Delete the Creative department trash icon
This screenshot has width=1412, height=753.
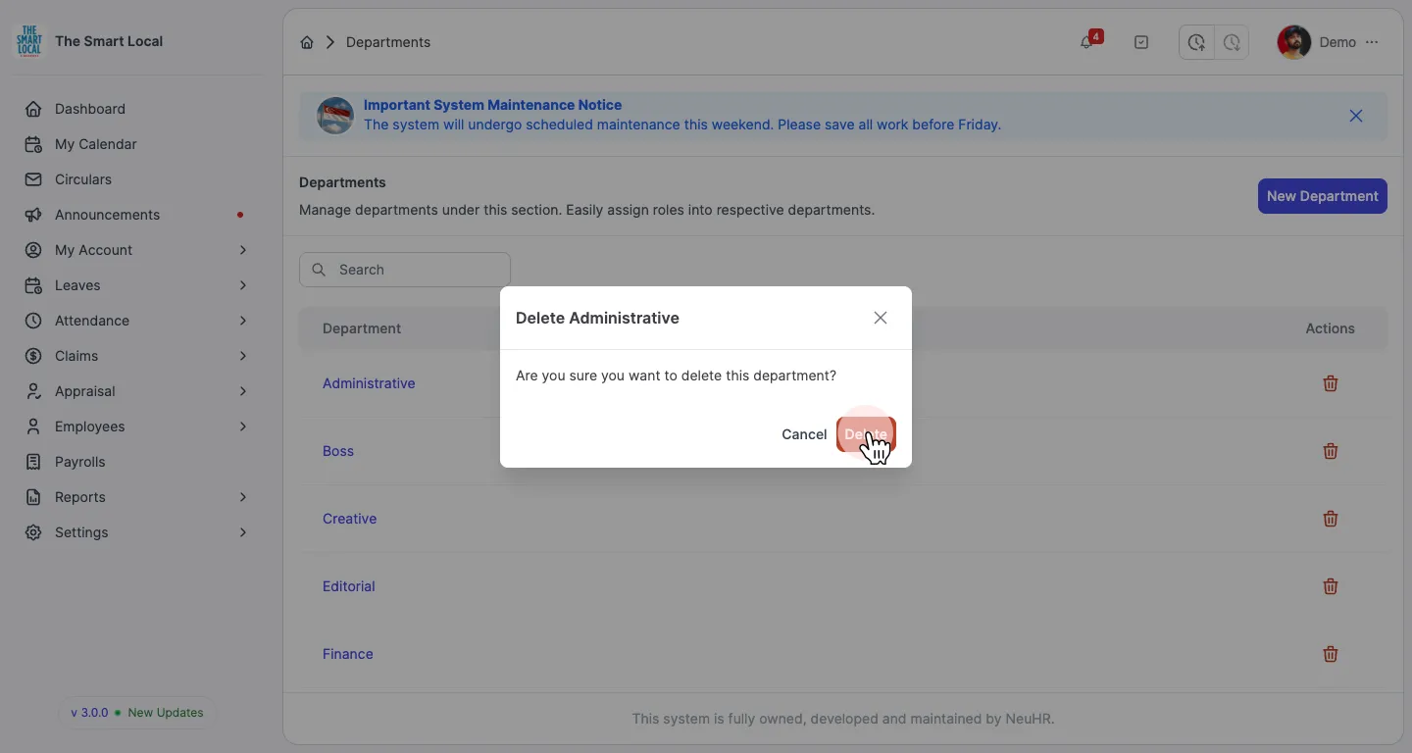click(x=1331, y=519)
